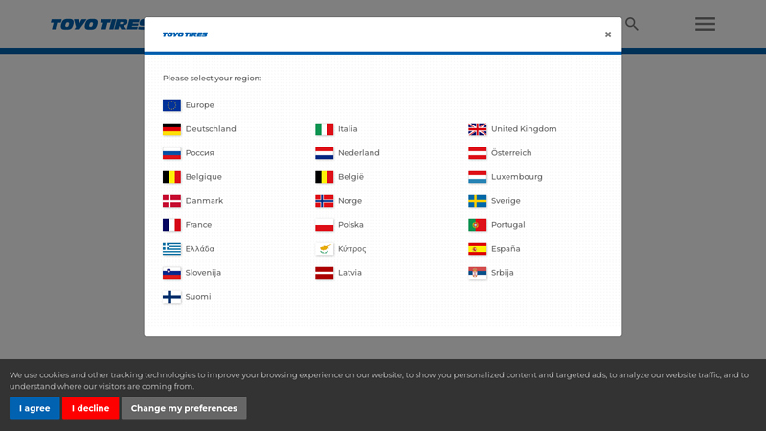Click the European Union flag icon

coord(171,105)
